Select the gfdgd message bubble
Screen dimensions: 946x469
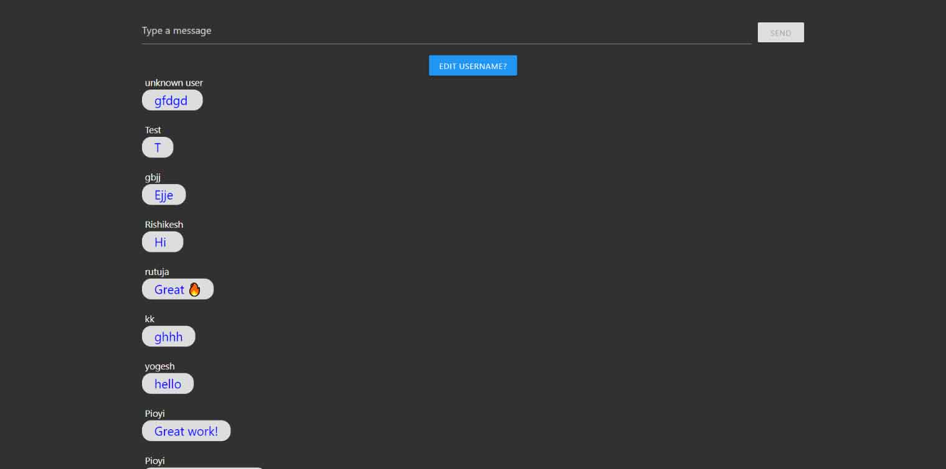(x=173, y=100)
